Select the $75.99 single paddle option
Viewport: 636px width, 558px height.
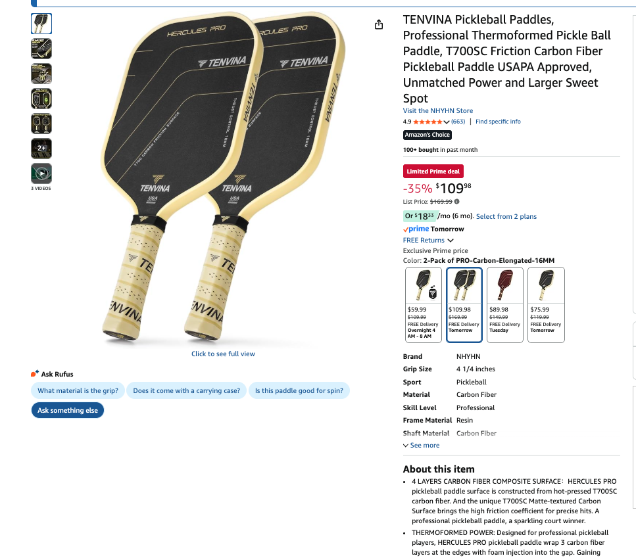point(546,305)
